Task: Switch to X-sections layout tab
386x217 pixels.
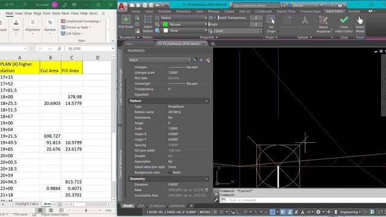Action: click(157, 206)
